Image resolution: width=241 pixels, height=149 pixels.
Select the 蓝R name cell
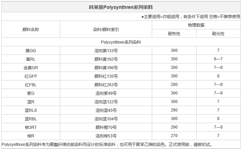(31, 102)
